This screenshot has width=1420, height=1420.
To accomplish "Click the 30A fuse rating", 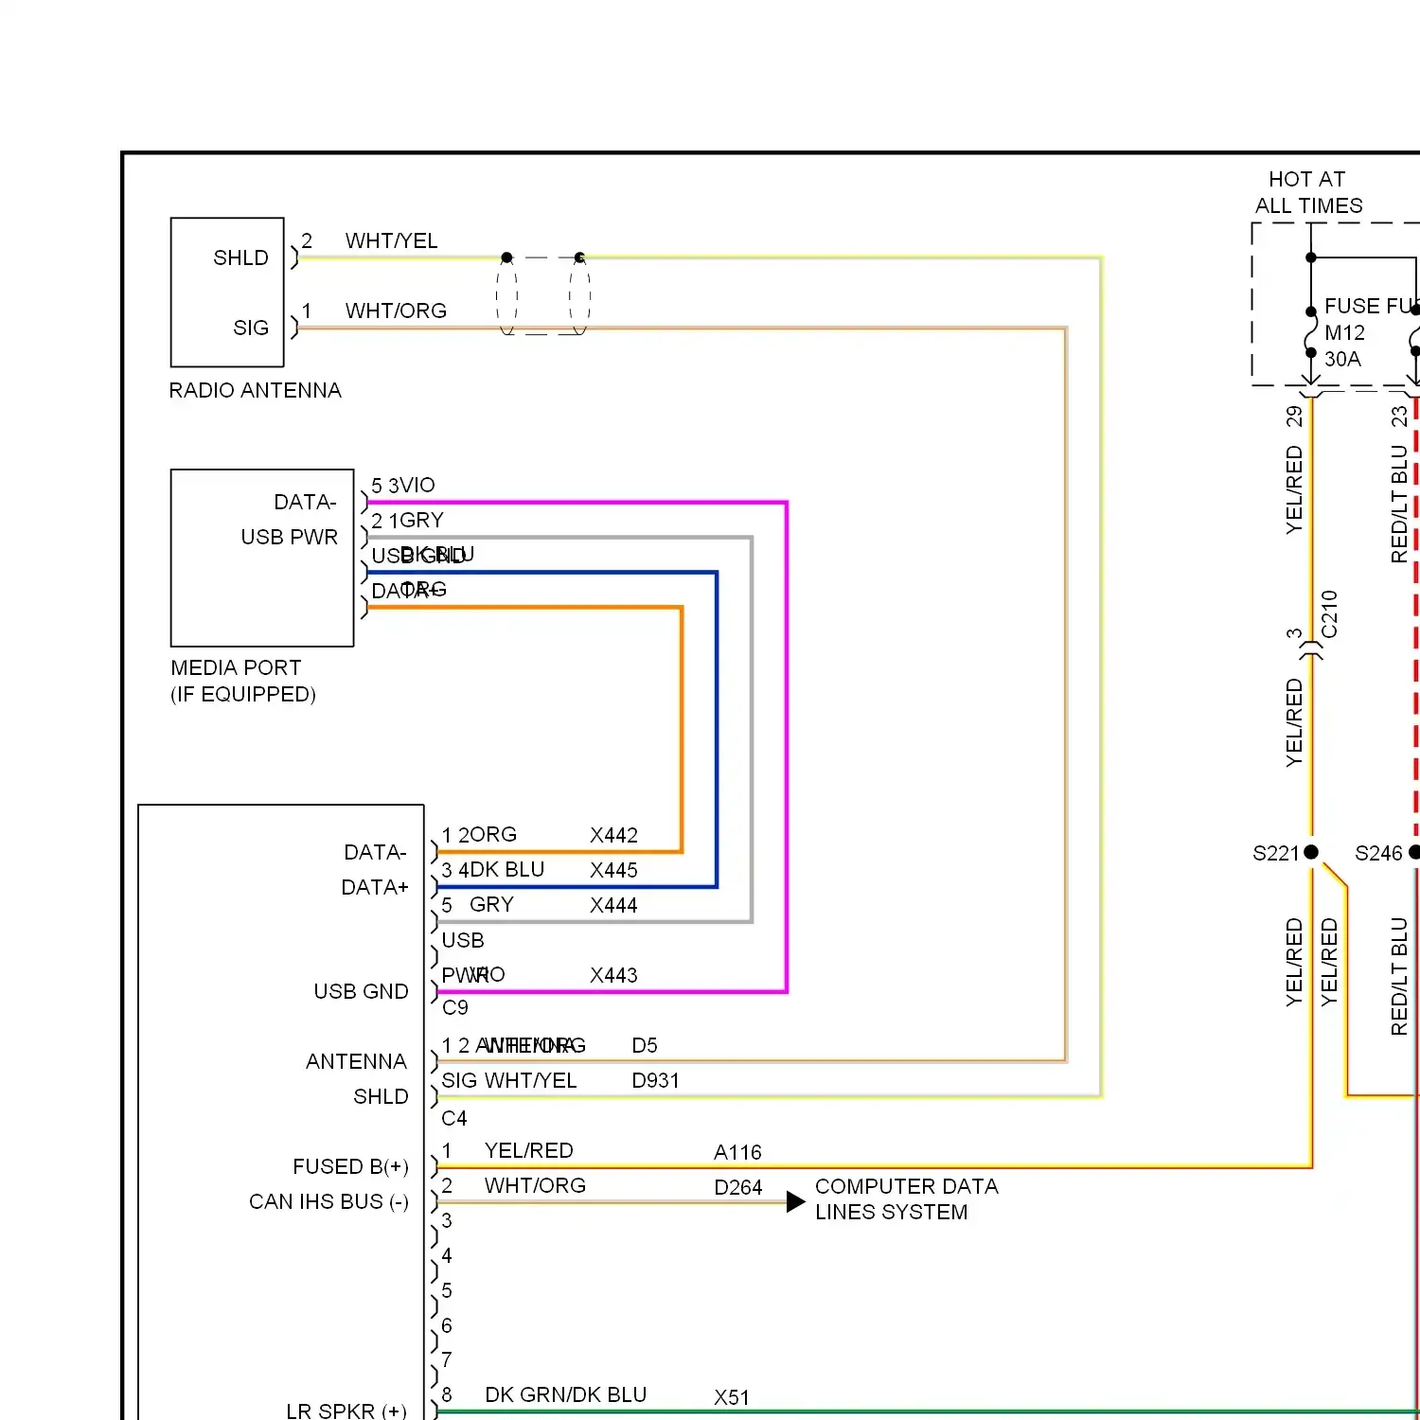I will (x=1342, y=359).
